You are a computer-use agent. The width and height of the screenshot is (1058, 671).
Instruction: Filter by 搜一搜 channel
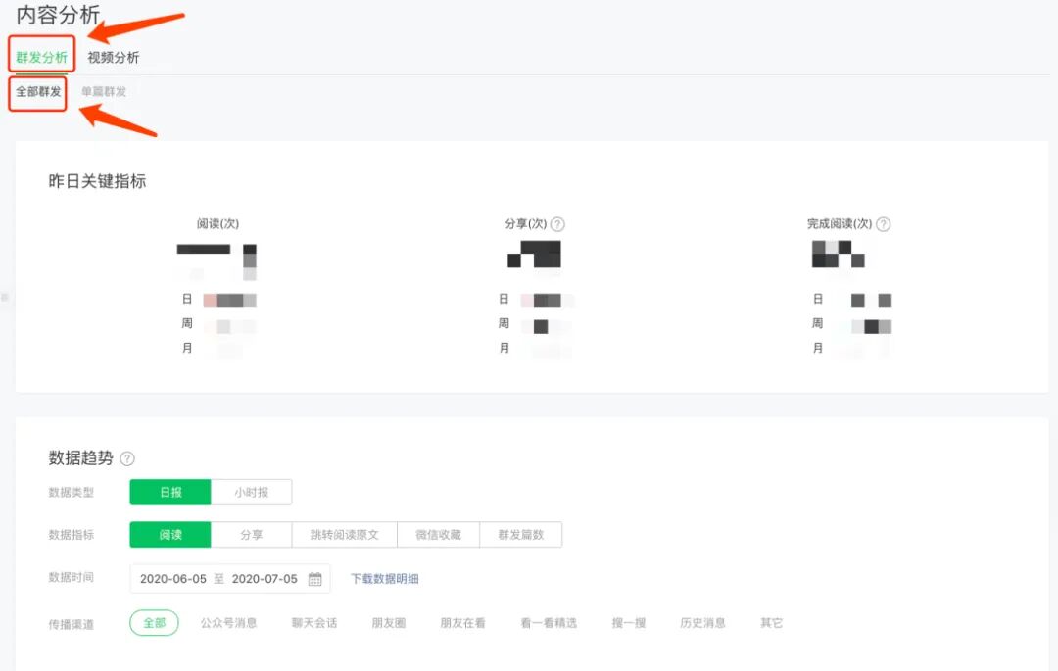tap(629, 623)
